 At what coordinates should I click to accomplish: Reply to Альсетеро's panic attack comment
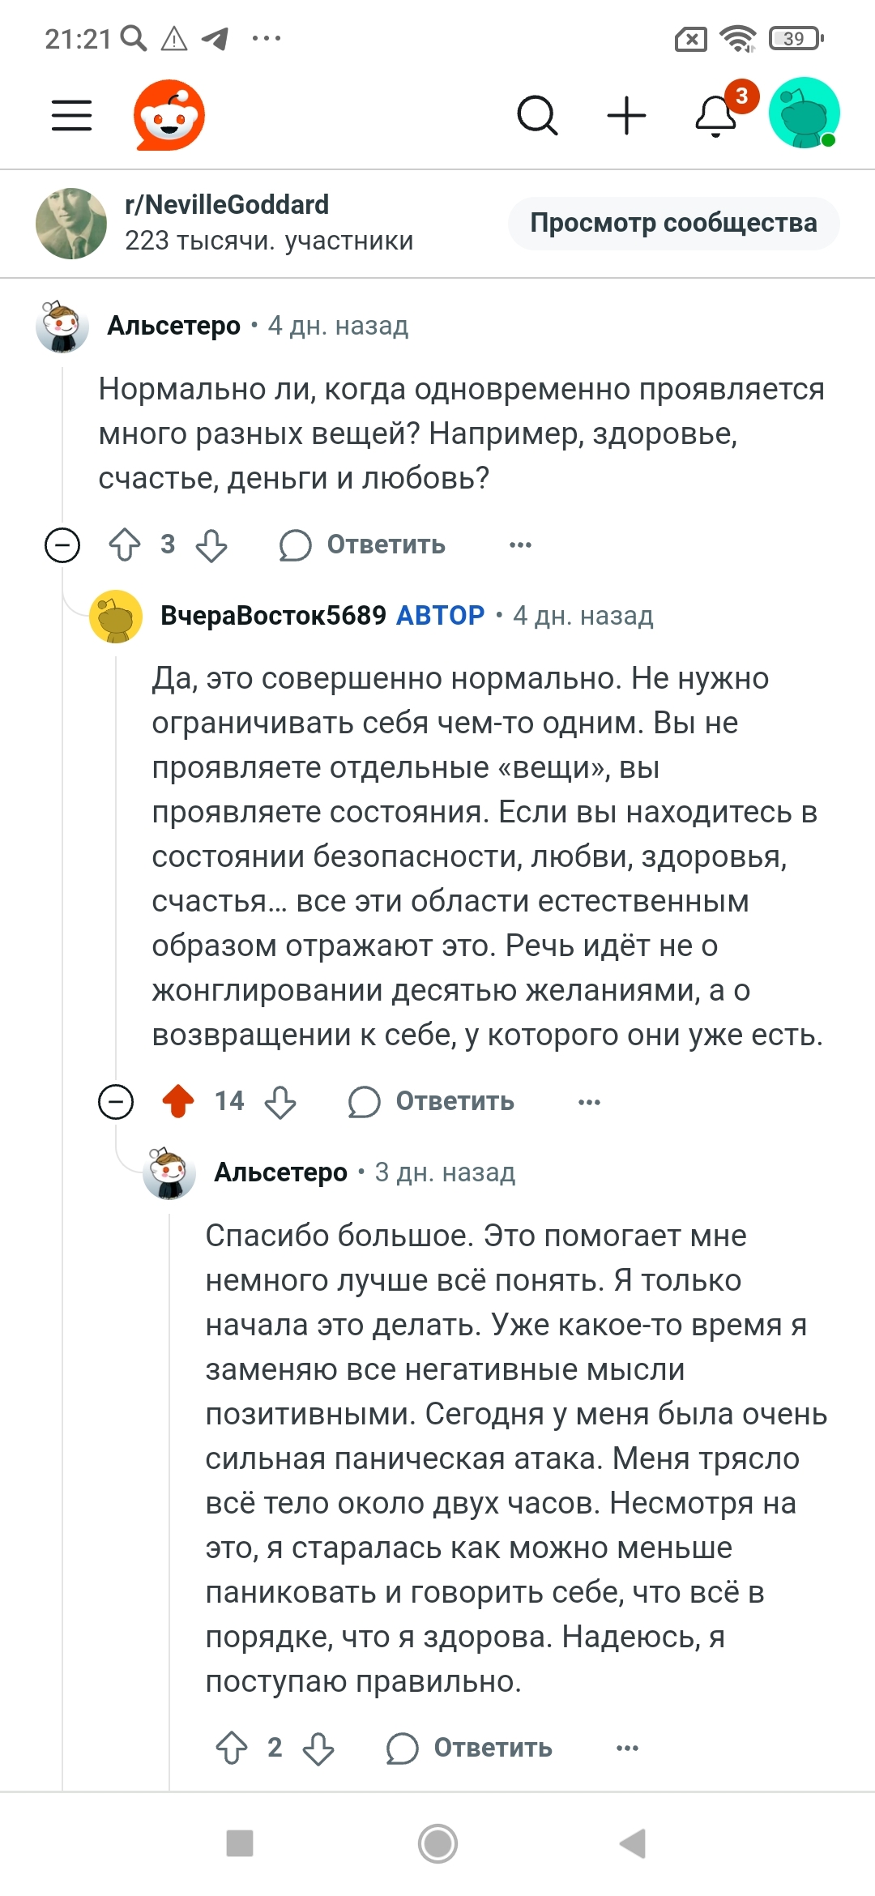470,1749
